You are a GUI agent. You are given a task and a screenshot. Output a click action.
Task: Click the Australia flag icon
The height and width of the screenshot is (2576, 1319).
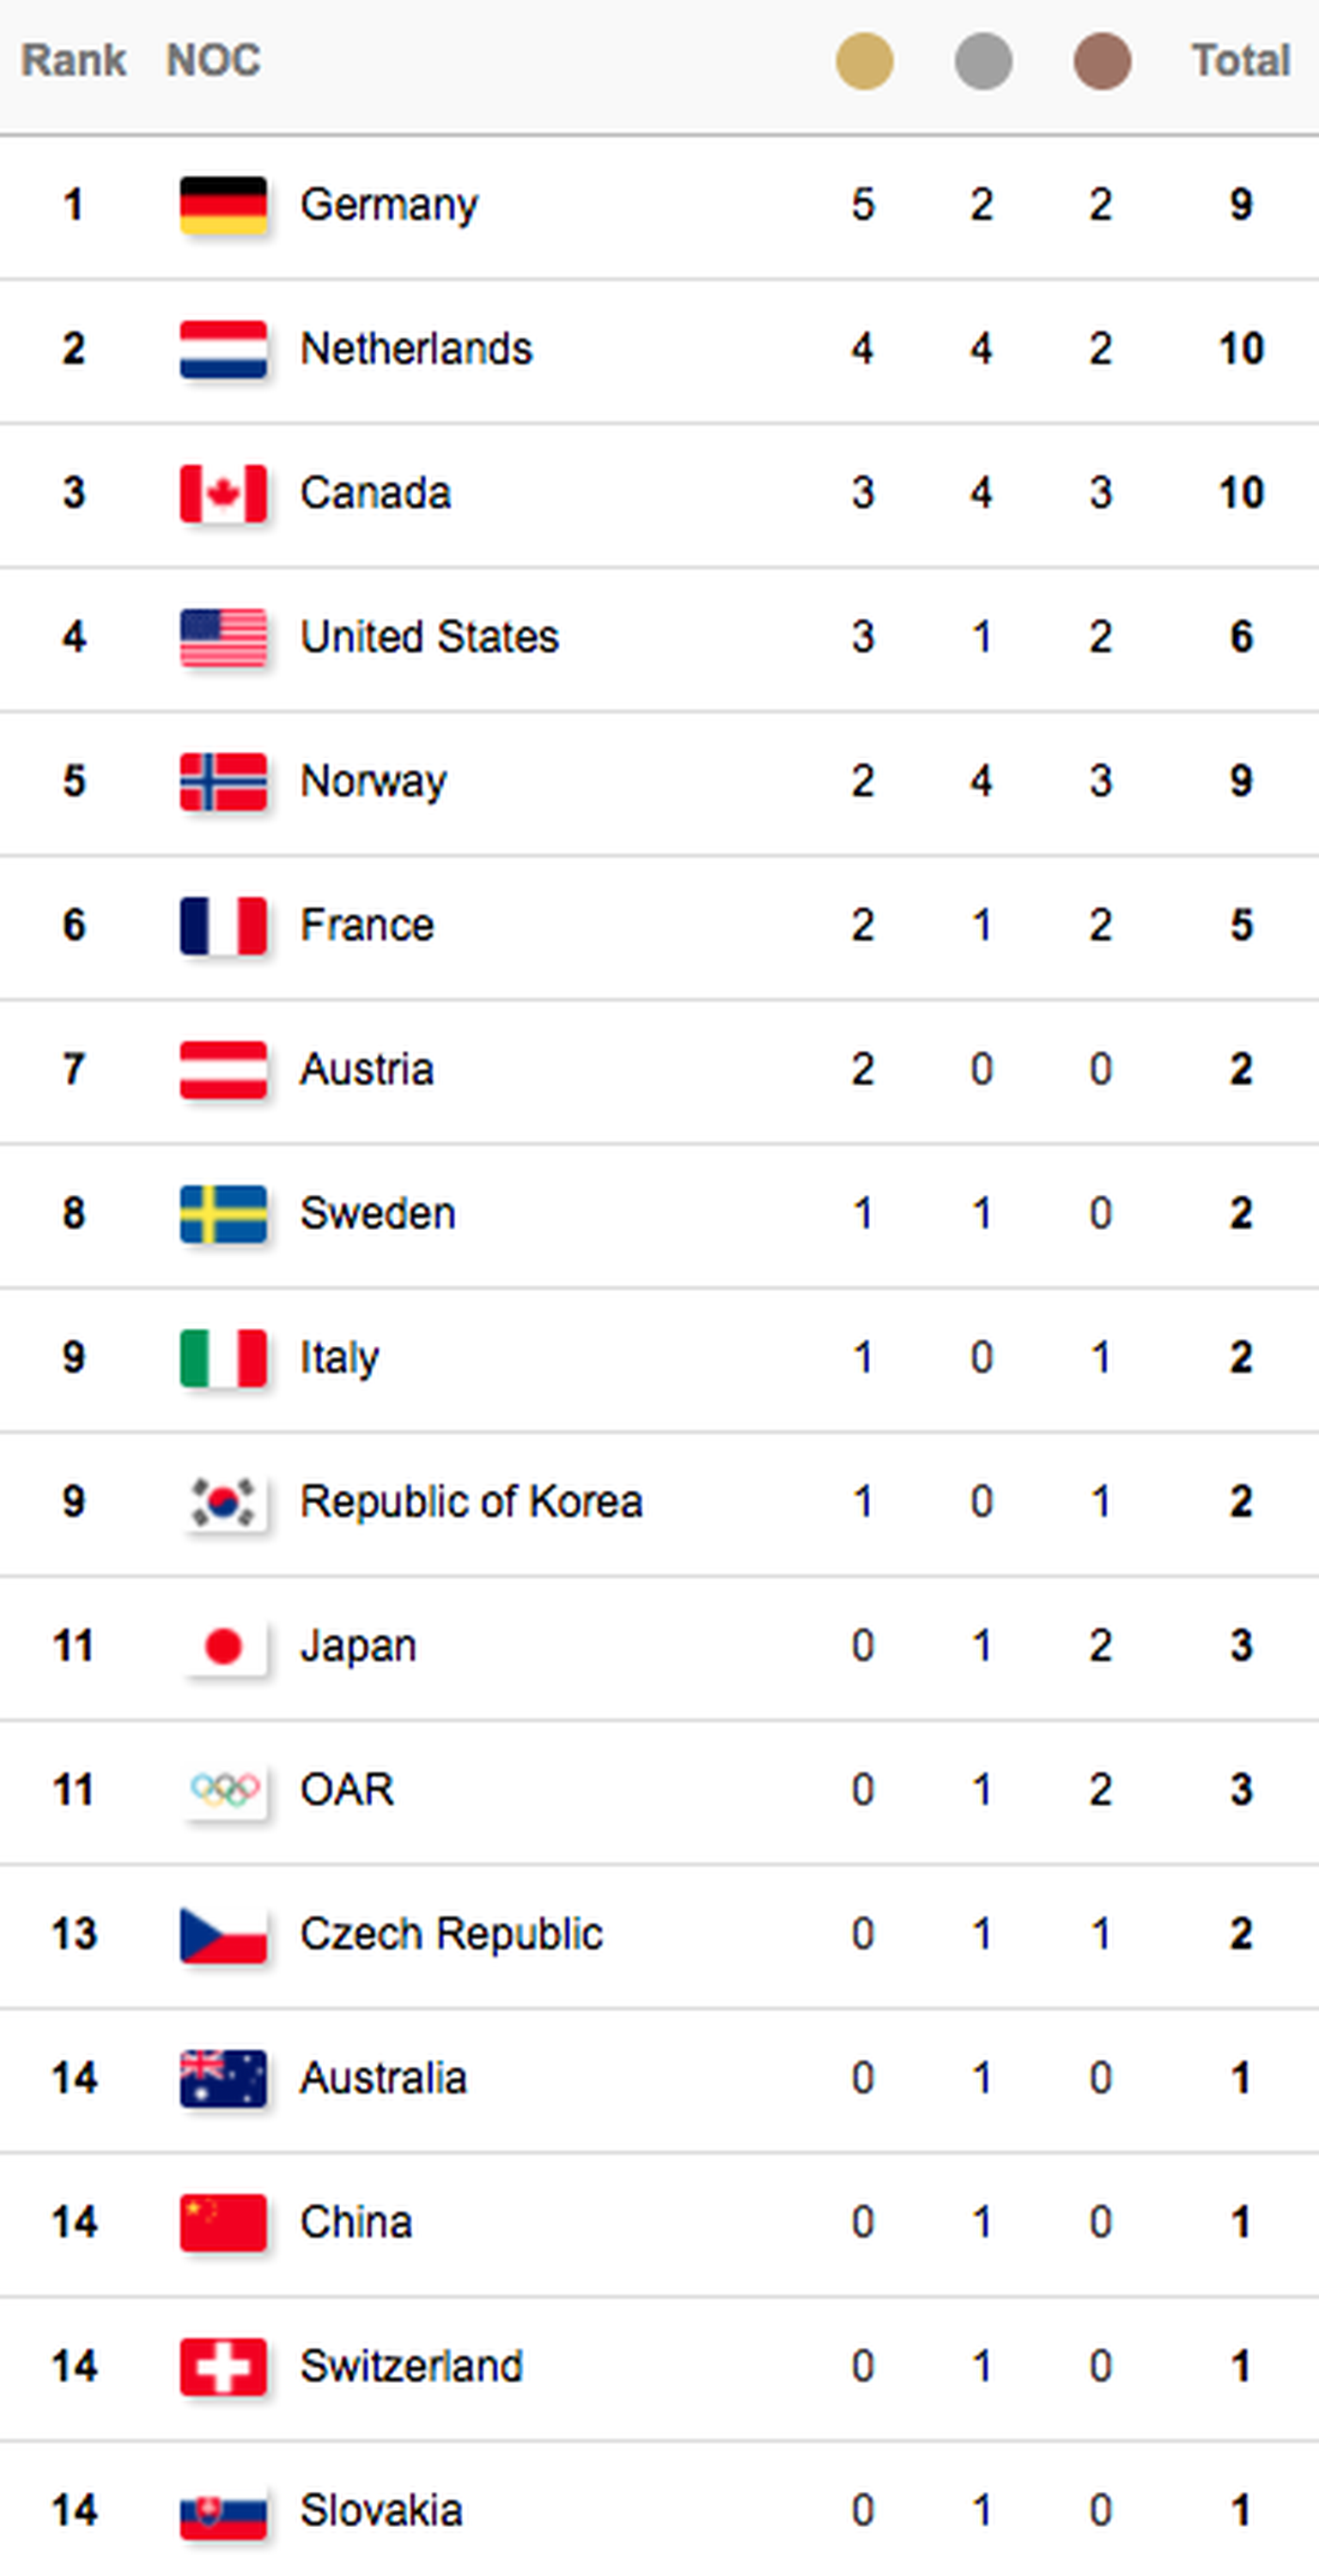click(223, 2078)
